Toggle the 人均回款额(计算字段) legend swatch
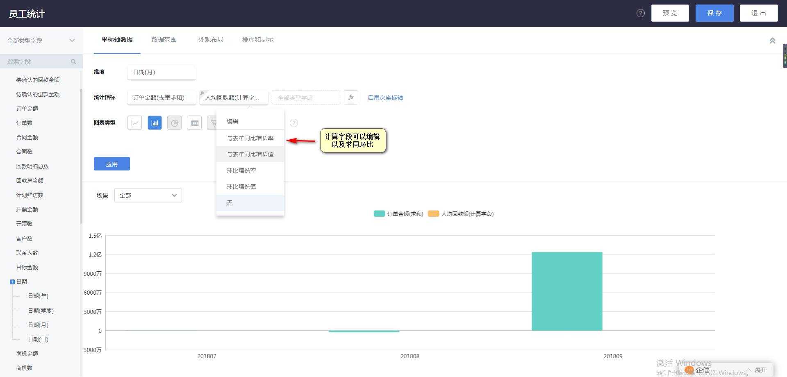The width and height of the screenshot is (787, 377). click(433, 213)
